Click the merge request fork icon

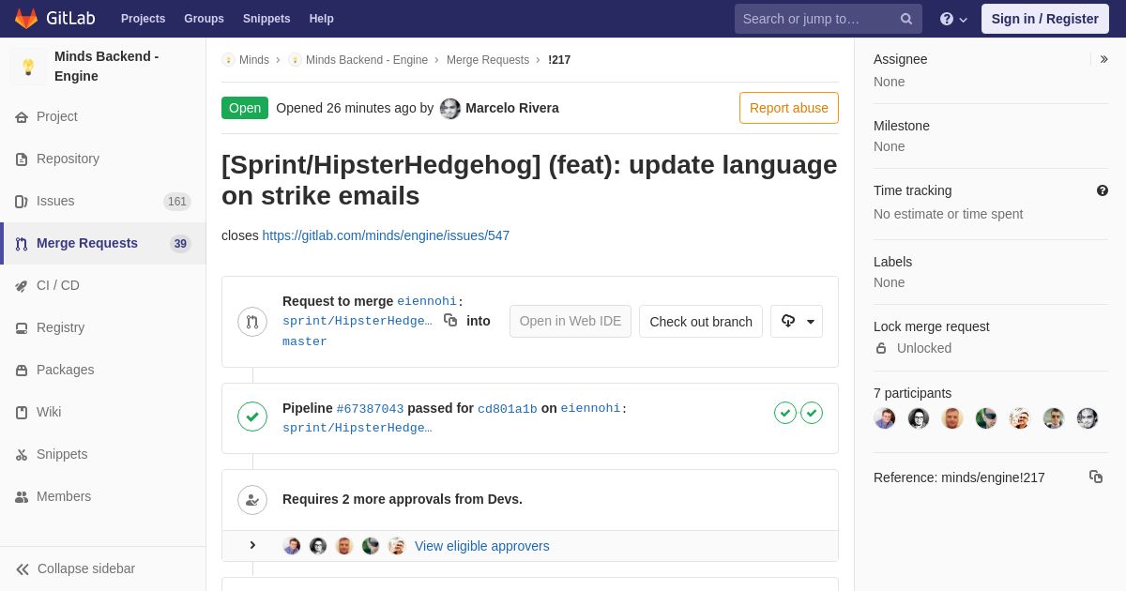(x=252, y=322)
